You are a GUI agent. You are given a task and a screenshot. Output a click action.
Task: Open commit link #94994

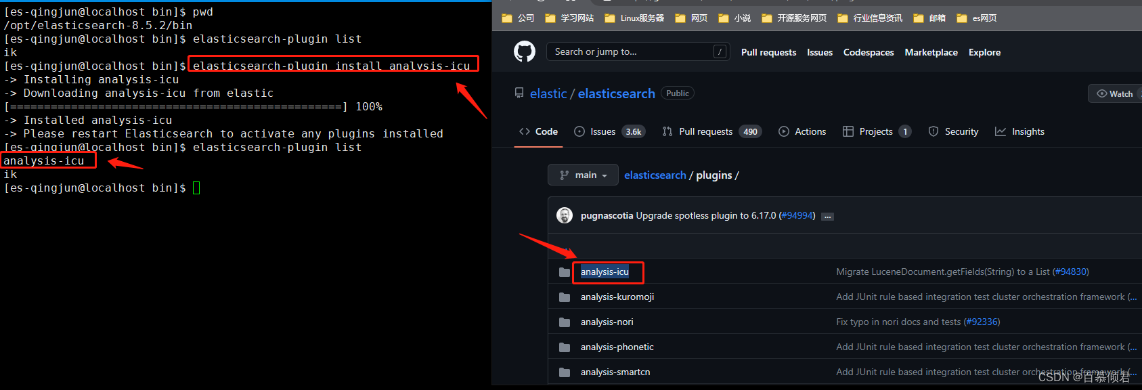pyautogui.click(x=797, y=215)
